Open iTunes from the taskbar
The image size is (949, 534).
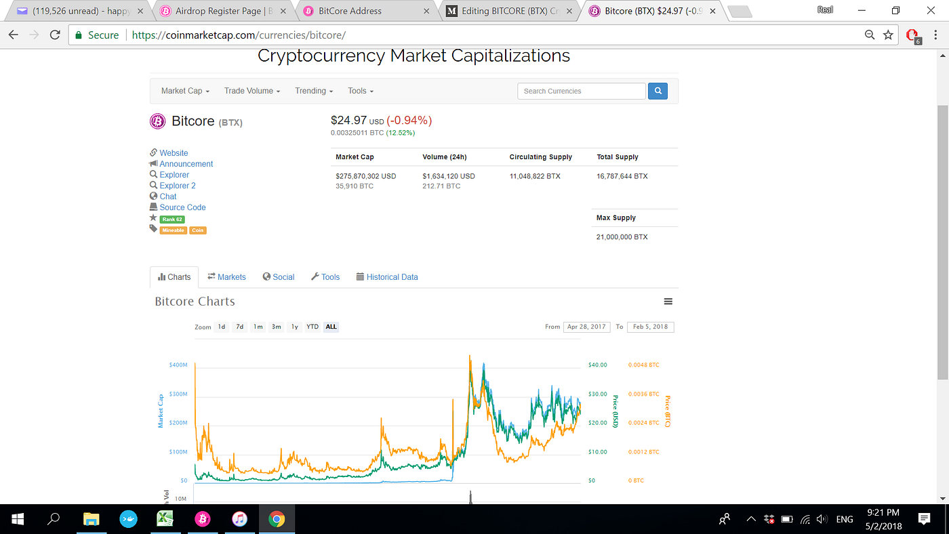tap(239, 519)
